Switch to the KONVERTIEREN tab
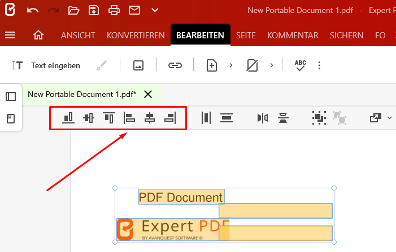The image size is (396, 252). coord(136,36)
